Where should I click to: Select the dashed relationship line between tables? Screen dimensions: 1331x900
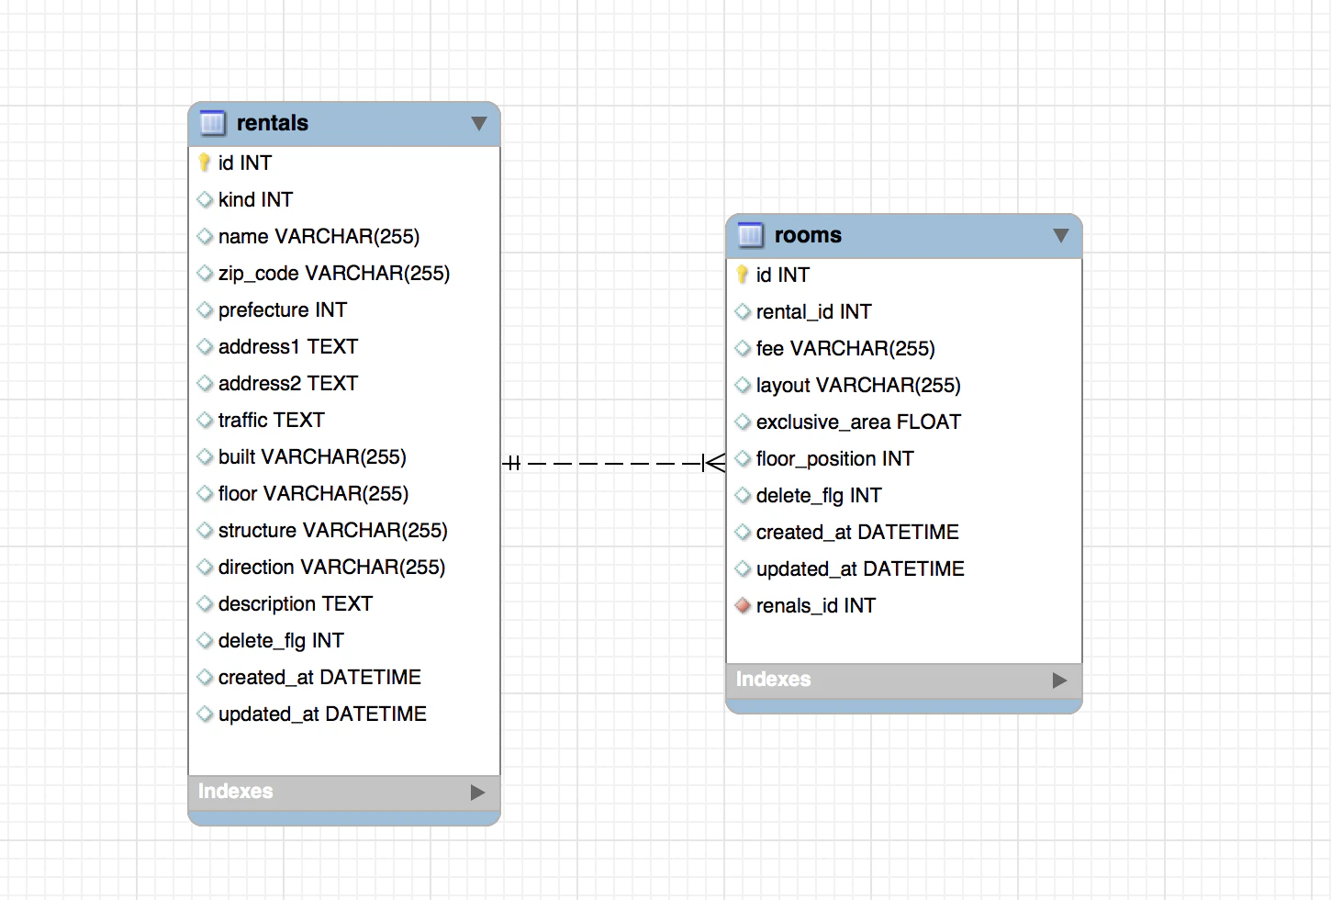(613, 463)
